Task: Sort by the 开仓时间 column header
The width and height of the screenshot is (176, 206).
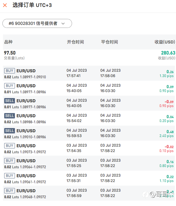Action: click(75, 42)
